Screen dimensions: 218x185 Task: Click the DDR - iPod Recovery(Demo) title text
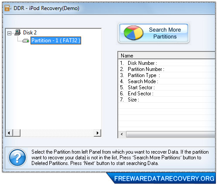pyautogui.click(x=46, y=8)
